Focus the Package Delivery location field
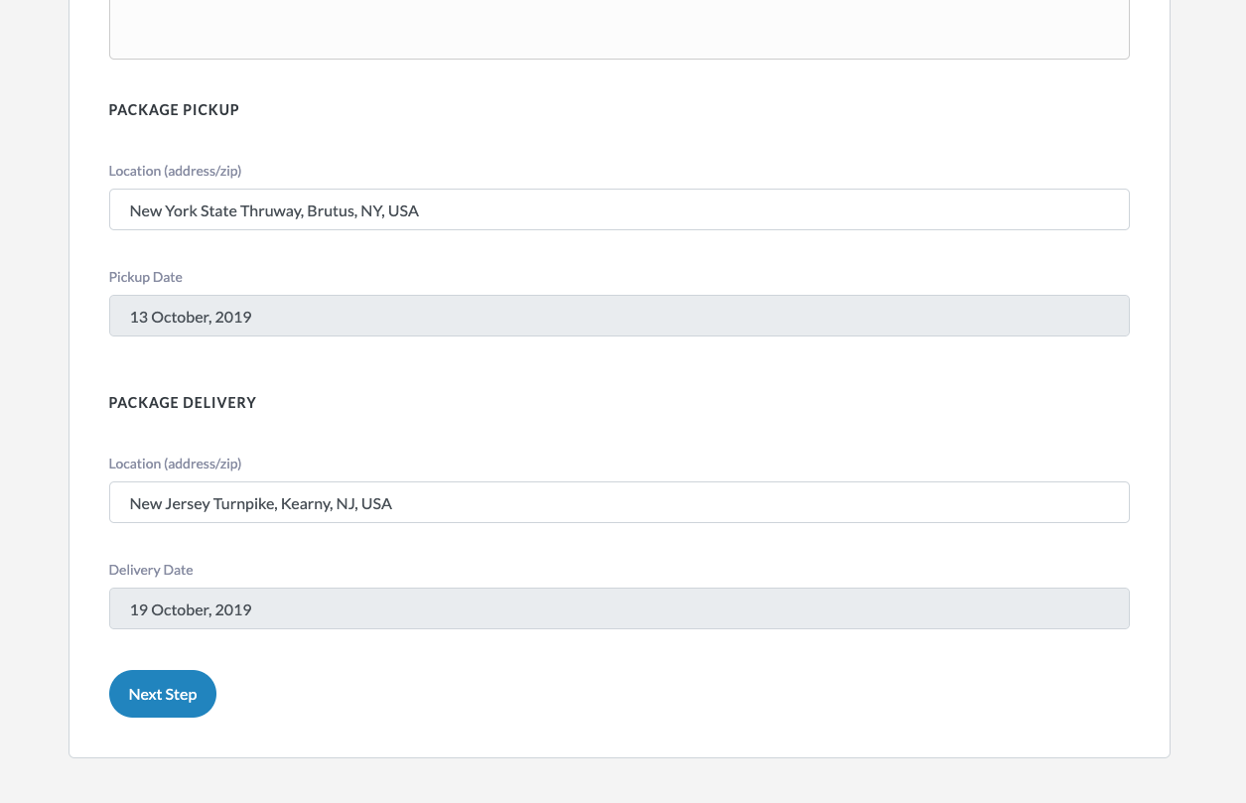This screenshot has height=803, width=1246. point(619,503)
